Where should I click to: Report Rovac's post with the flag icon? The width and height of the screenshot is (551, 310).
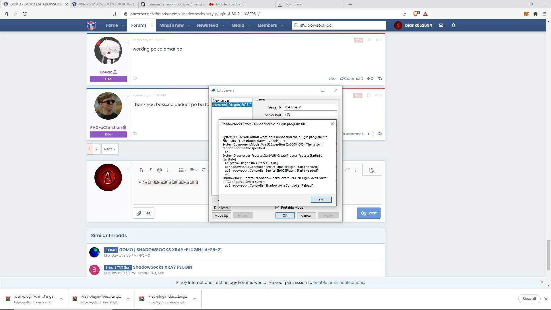coord(135,78)
